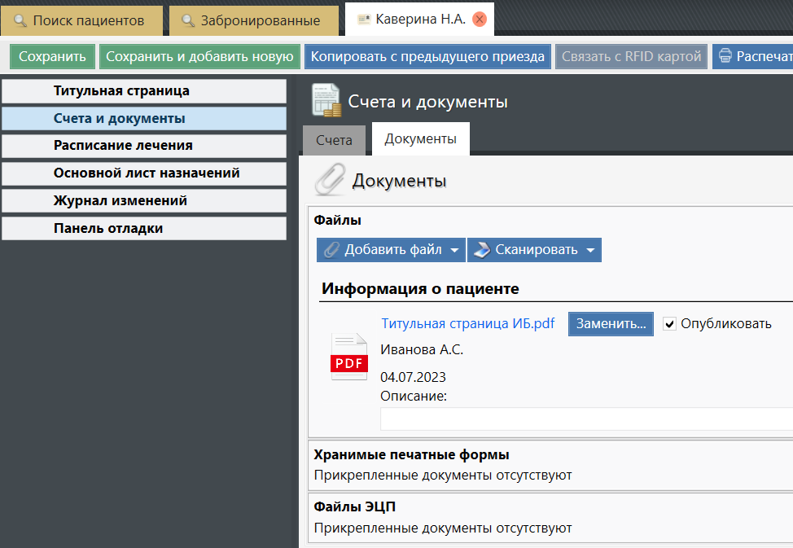Click the PDF file icon
Screen dimensions: 793x548
point(348,357)
